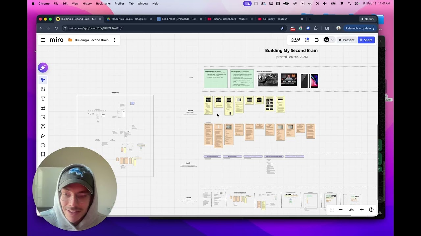
Task: Expand the KJ collaborators dropdown arrow
Action: pos(332,40)
